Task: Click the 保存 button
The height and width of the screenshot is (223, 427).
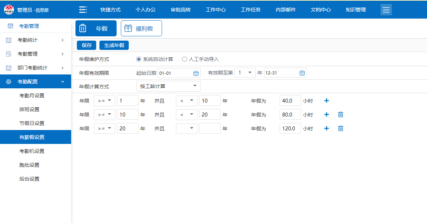Action: pos(87,45)
